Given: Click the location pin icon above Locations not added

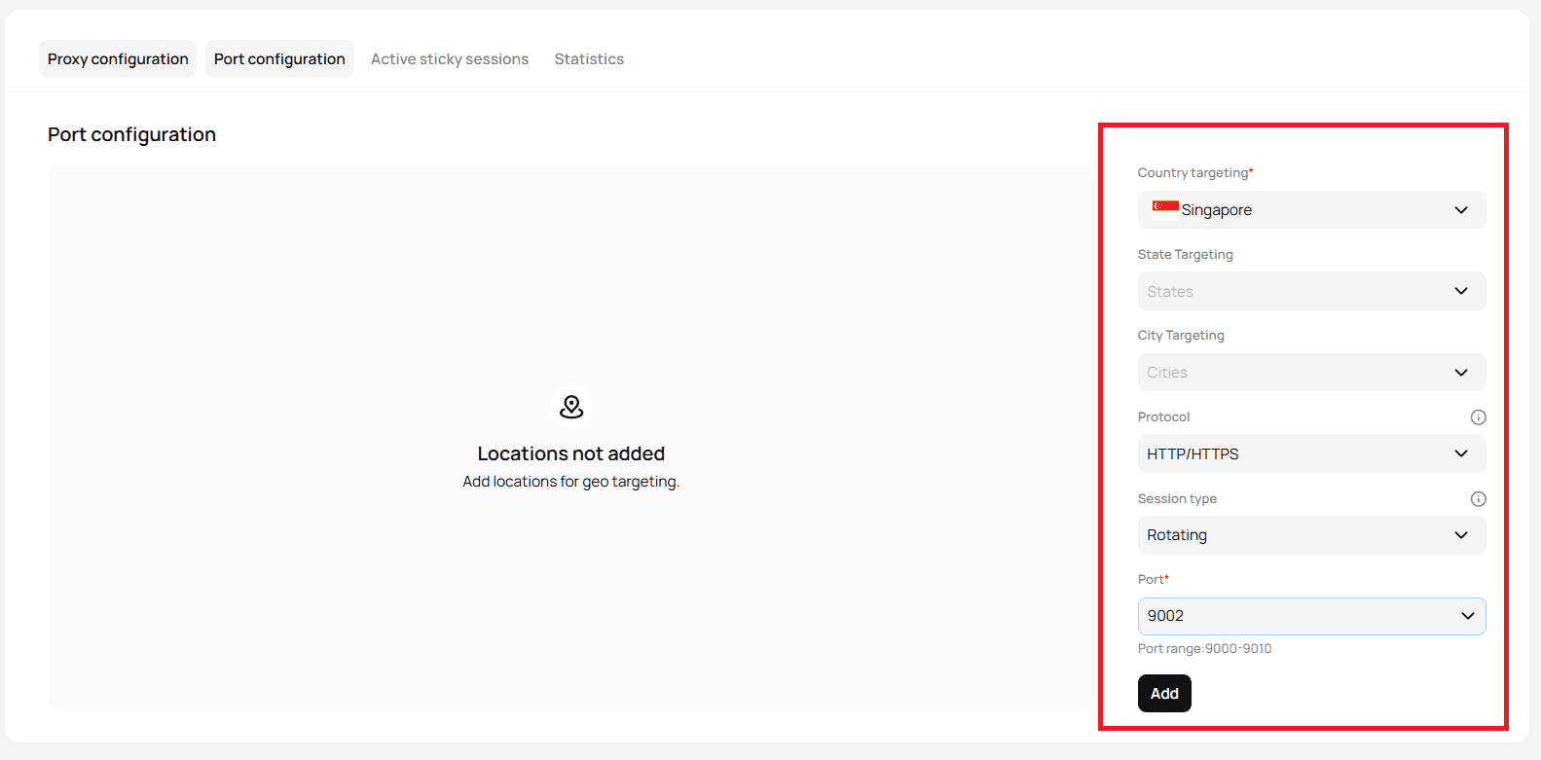Looking at the screenshot, I should [x=571, y=407].
